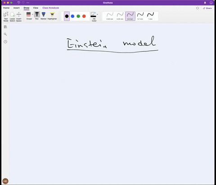
Task: Pick the blue ink color swatch
Action: [72, 16]
